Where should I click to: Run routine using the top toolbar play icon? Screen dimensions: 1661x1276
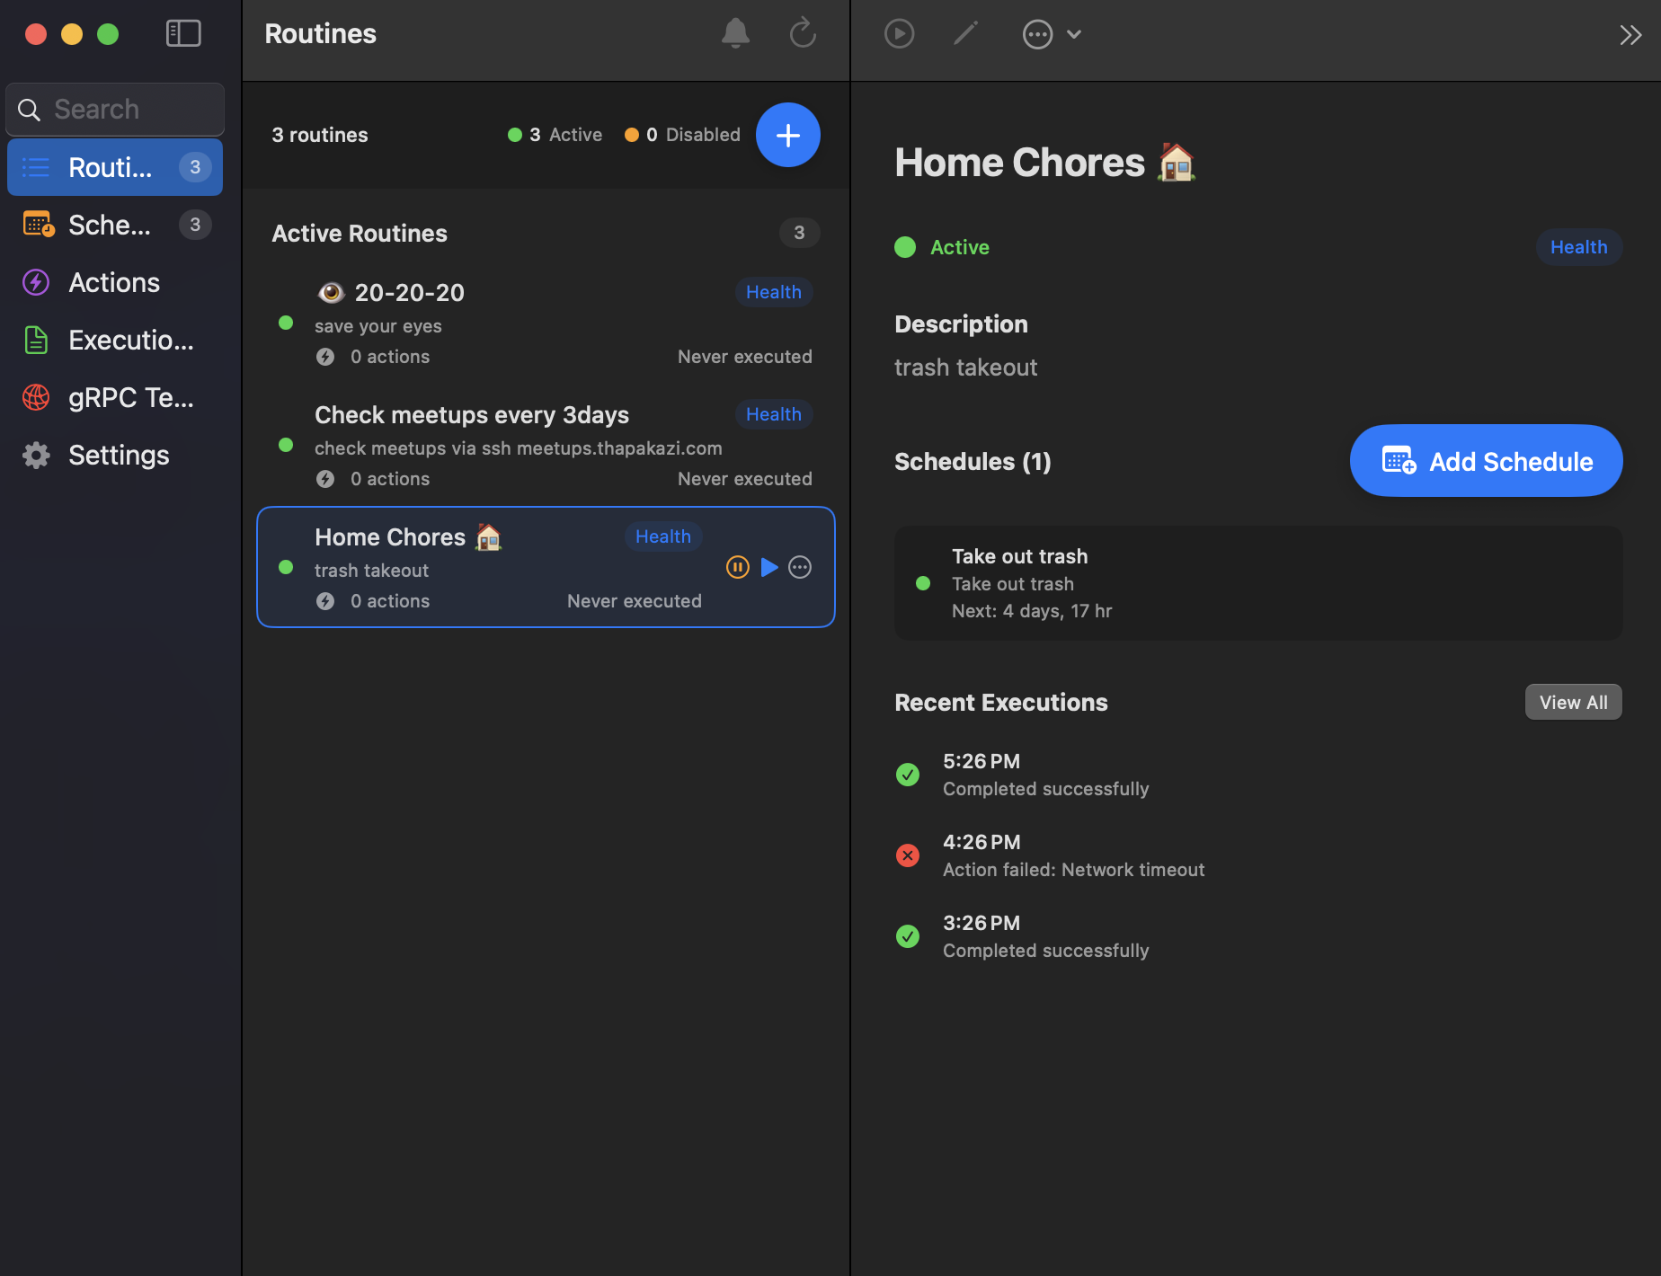pyautogui.click(x=899, y=33)
